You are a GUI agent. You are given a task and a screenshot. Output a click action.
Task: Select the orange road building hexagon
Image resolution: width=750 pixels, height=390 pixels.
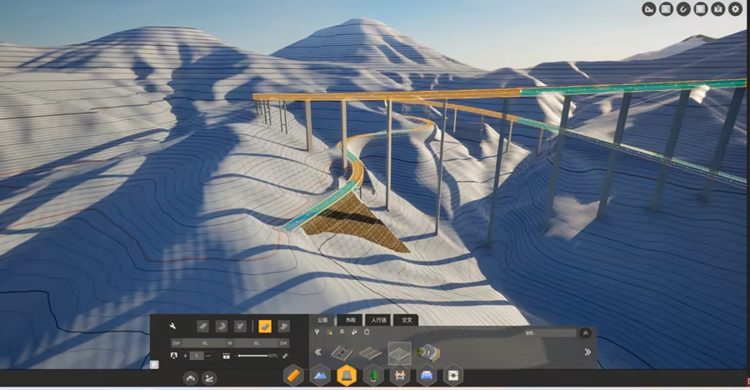pyautogui.click(x=294, y=376)
